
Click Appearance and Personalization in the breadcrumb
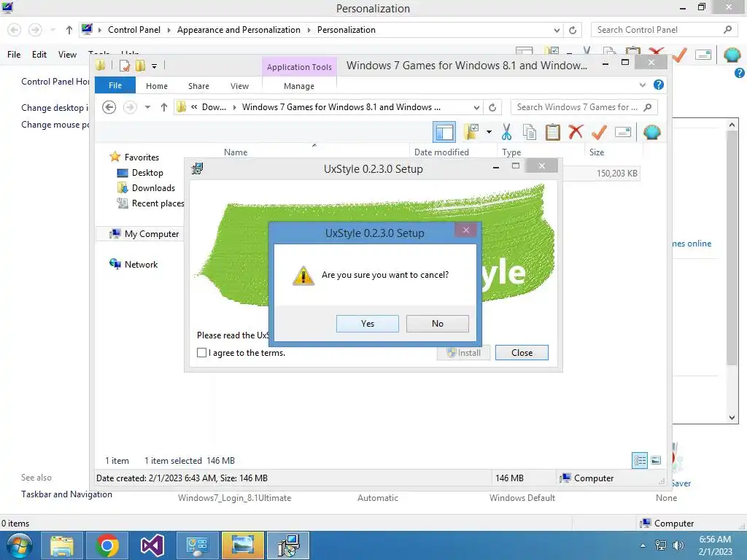coord(239,29)
